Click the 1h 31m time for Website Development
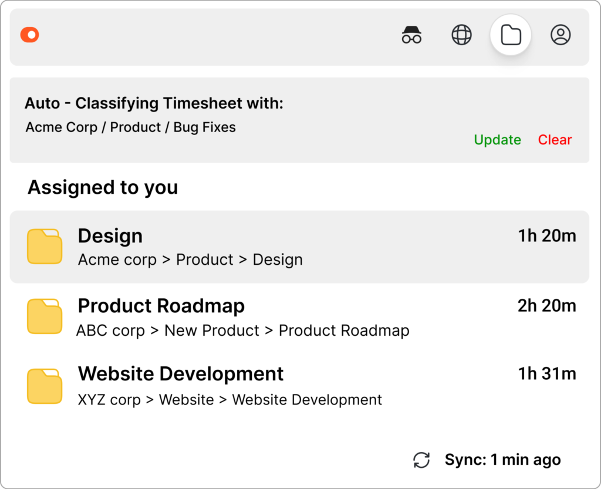The image size is (601, 489). (x=547, y=373)
